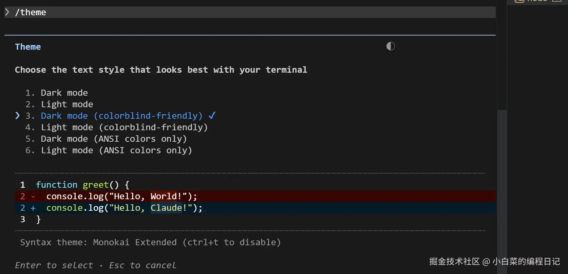Click the blue Theme heading
The width and height of the screenshot is (568, 274).
[28, 47]
